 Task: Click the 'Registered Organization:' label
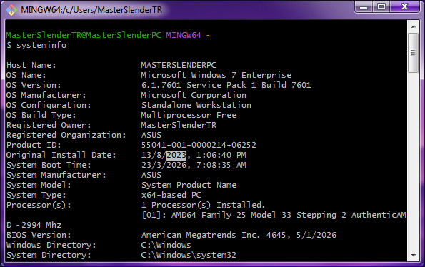pos(66,135)
